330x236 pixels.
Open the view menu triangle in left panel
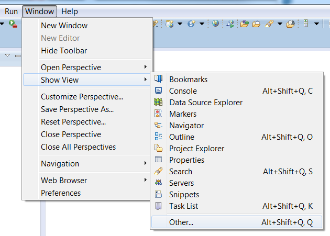coord(7,55)
